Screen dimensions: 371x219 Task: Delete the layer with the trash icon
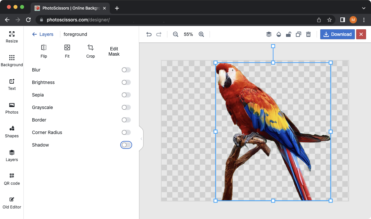pyautogui.click(x=308, y=34)
